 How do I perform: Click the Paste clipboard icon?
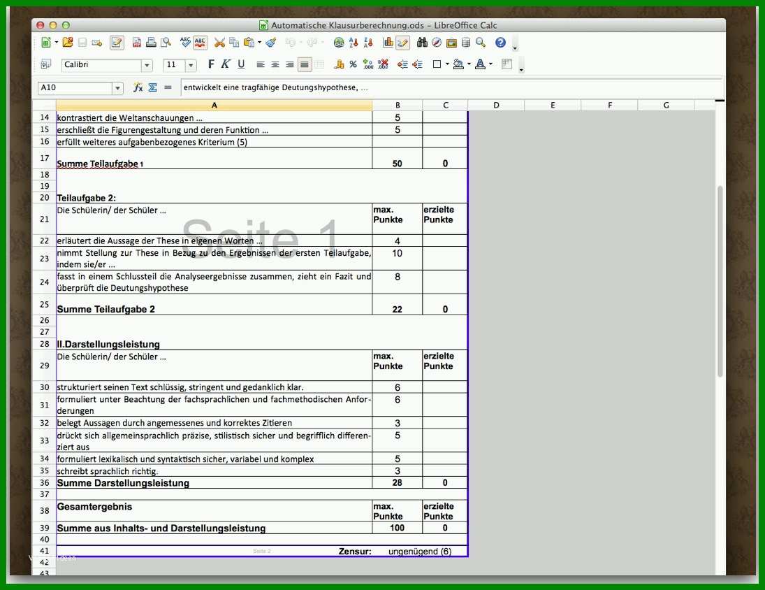coord(249,43)
